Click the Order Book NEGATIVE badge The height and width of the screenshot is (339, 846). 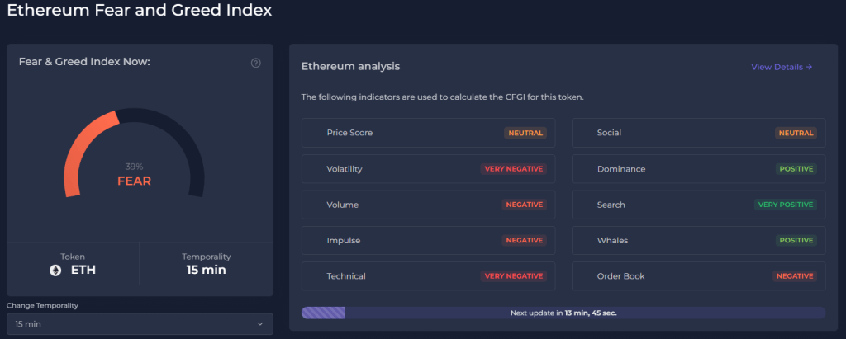pyautogui.click(x=795, y=276)
